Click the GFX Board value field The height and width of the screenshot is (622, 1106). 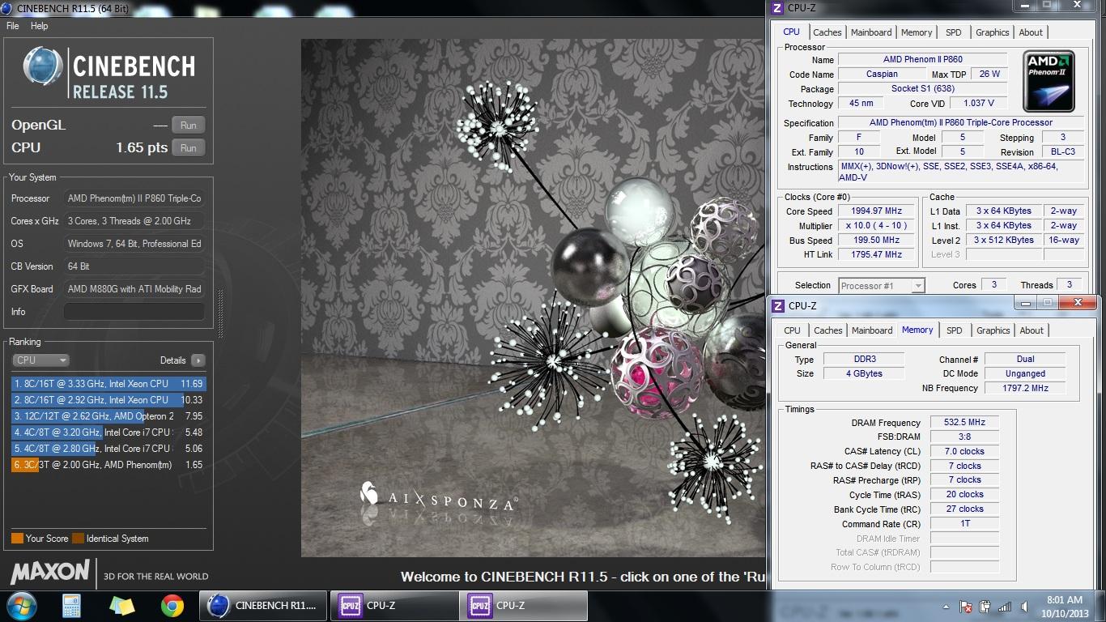pos(134,289)
